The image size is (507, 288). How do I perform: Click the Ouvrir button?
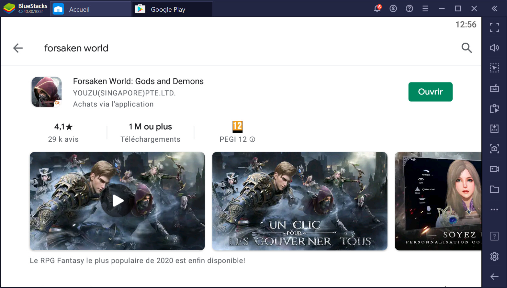[x=430, y=92]
